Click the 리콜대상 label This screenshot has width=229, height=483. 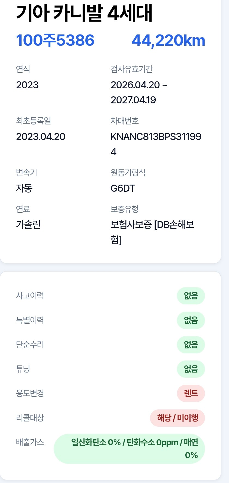(30, 418)
